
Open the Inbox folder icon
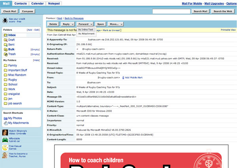[5, 35]
